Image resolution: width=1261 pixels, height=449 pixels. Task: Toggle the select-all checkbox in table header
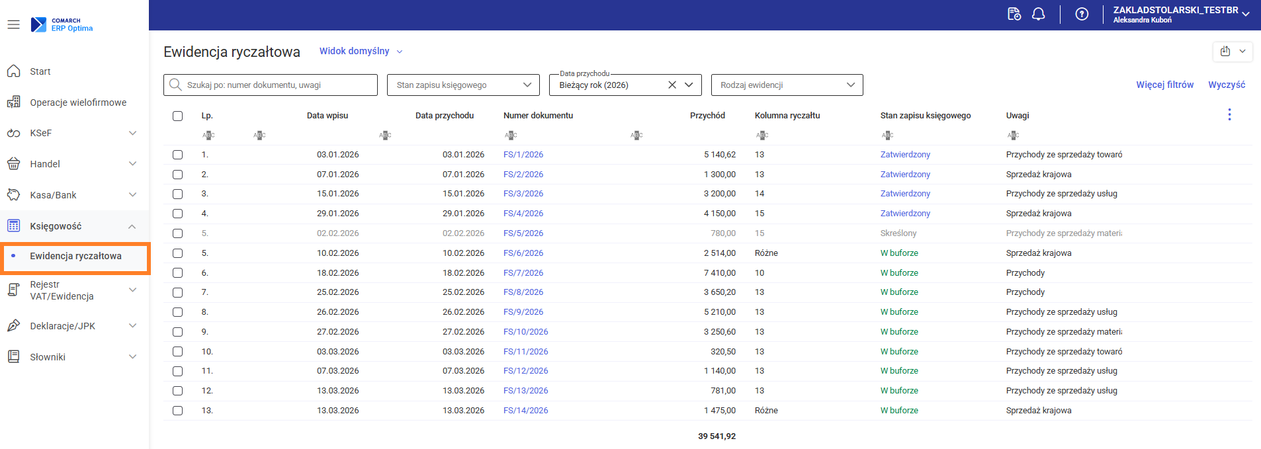coord(177,116)
